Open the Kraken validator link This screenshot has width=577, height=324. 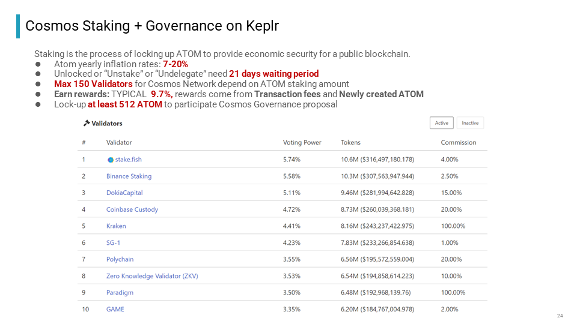116,226
